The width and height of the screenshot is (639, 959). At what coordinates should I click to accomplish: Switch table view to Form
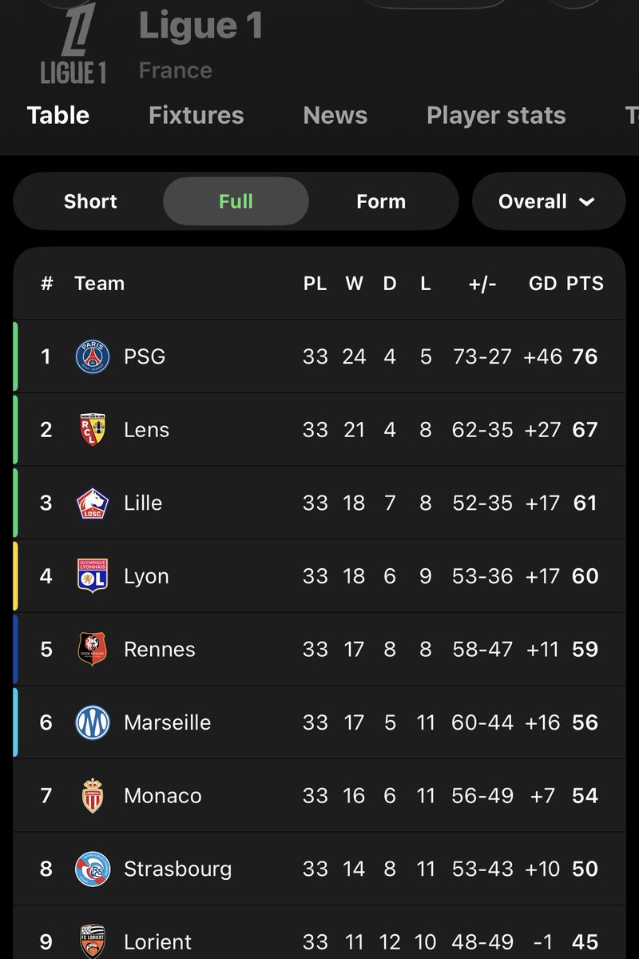[381, 201]
